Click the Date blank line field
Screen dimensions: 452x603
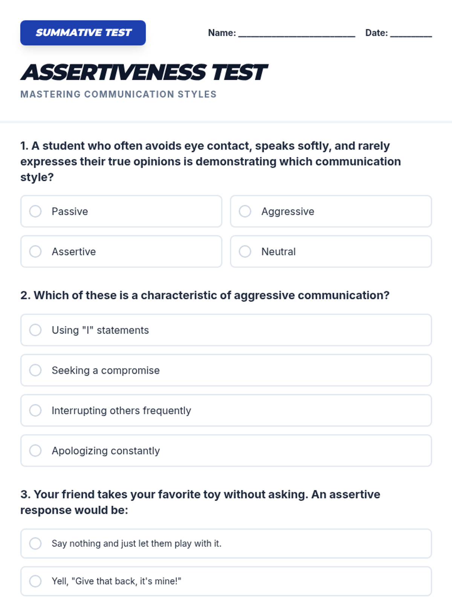coord(411,33)
